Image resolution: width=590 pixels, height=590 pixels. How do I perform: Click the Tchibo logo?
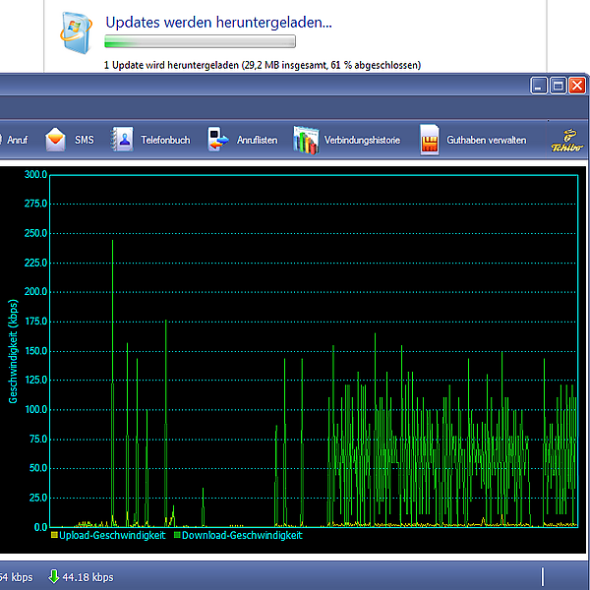pos(568,140)
